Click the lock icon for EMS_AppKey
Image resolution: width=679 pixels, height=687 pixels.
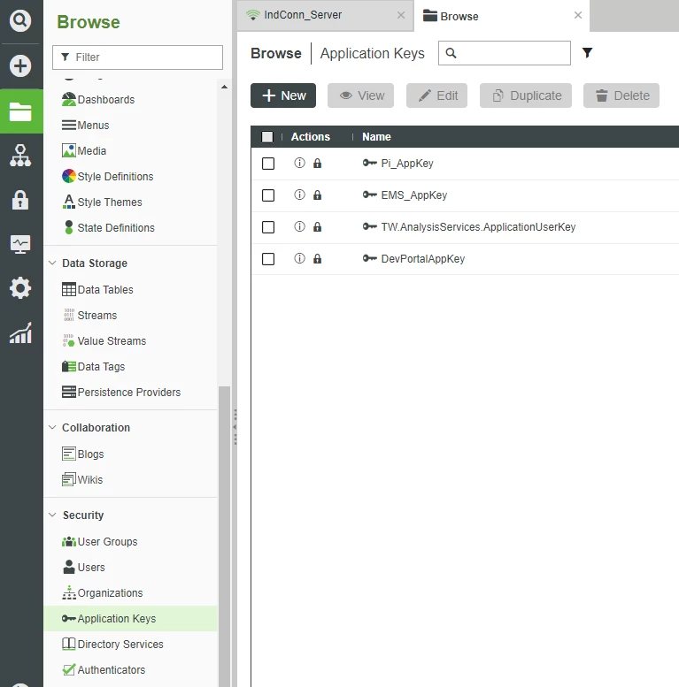pyautogui.click(x=317, y=195)
